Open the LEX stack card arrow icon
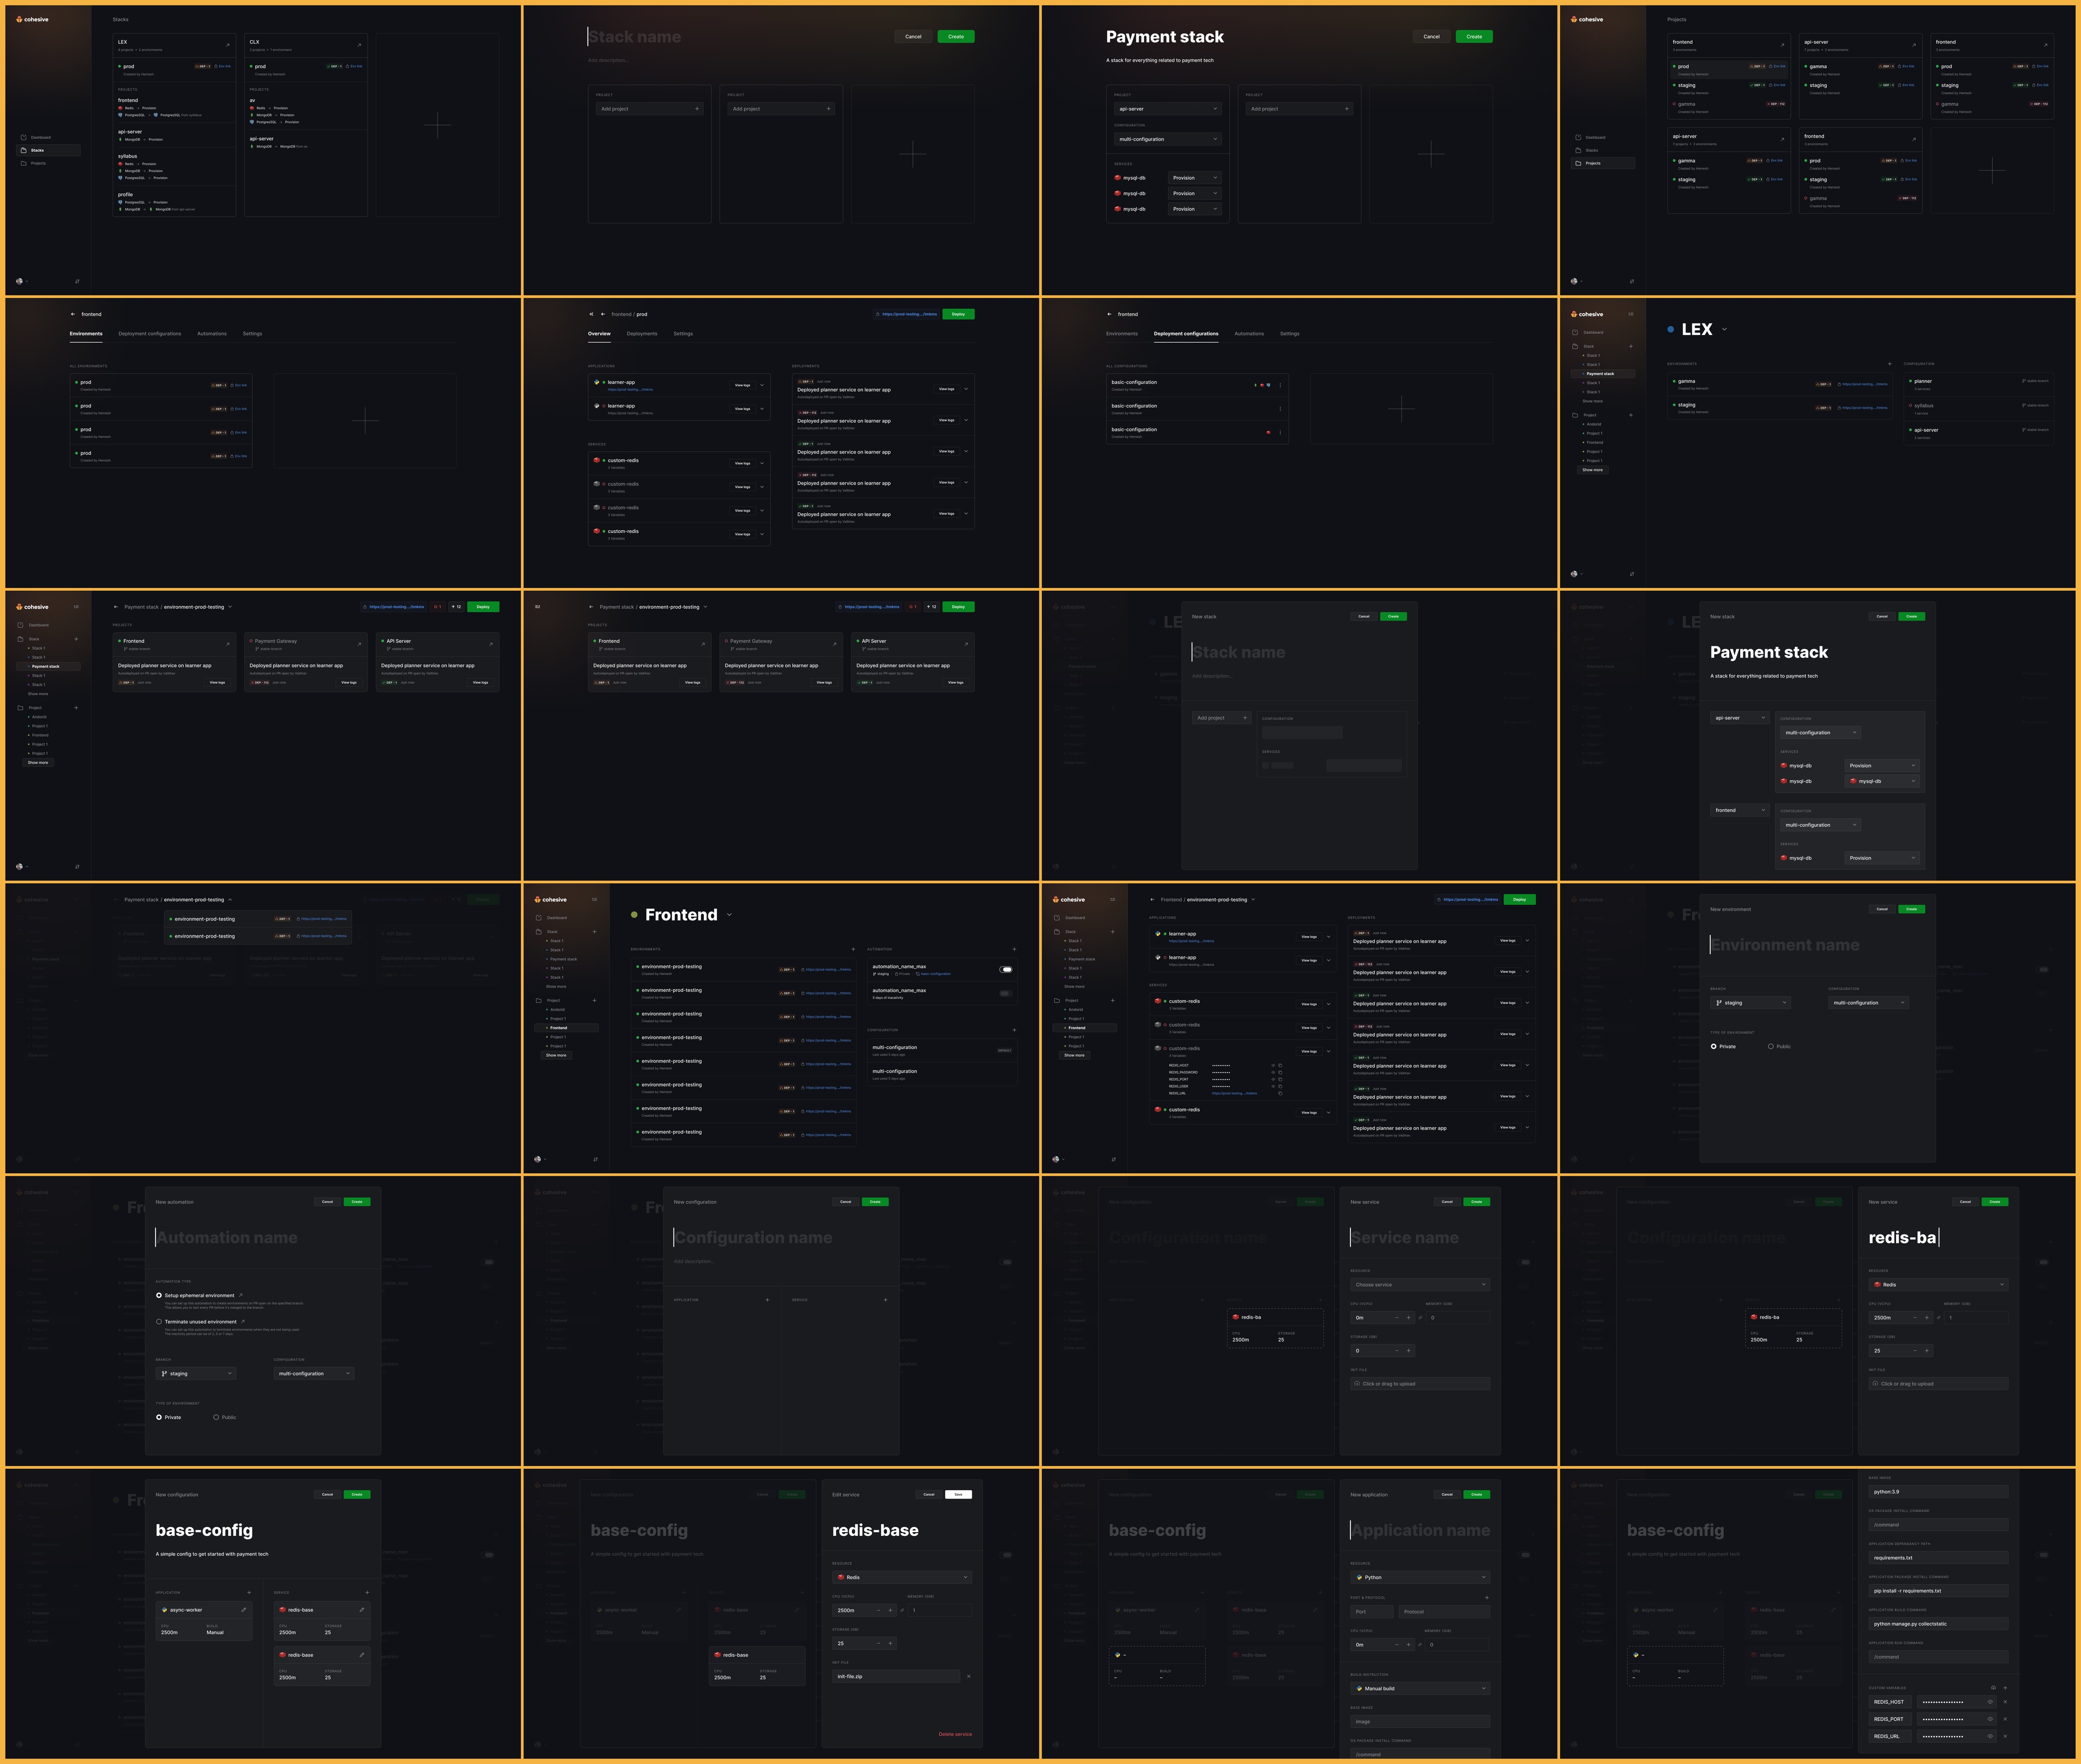 coord(227,45)
